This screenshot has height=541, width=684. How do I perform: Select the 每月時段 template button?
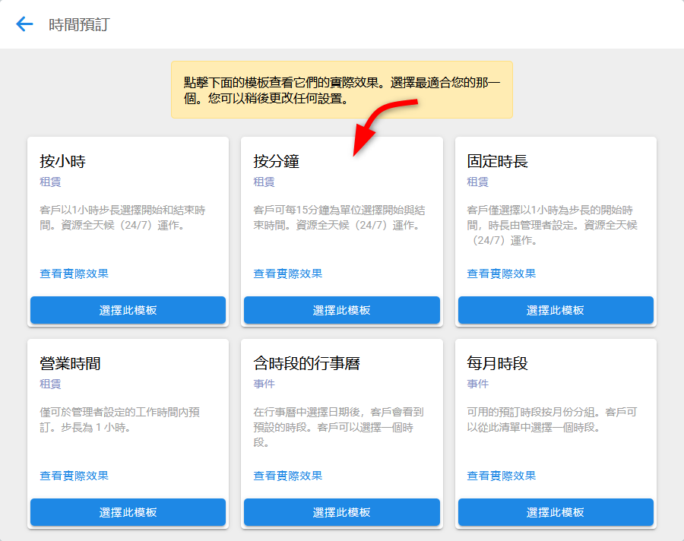click(x=556, y=512)
